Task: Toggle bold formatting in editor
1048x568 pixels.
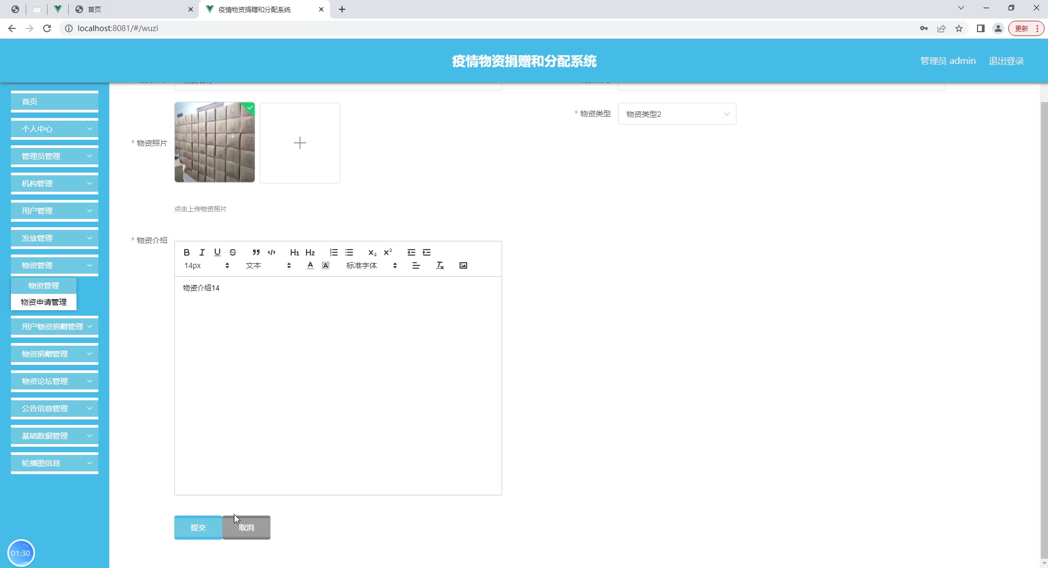Action: click(187, 252)
